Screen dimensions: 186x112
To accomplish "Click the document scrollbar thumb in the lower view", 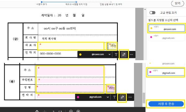I will click(x=144, y=98).
